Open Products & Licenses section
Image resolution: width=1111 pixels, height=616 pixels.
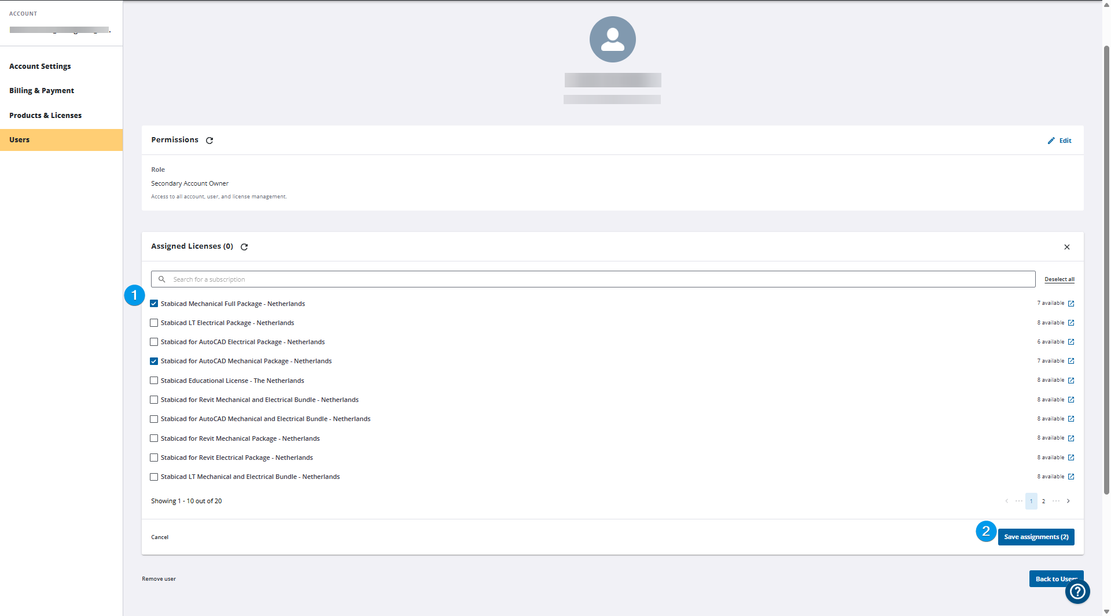[x=45, y=115]
